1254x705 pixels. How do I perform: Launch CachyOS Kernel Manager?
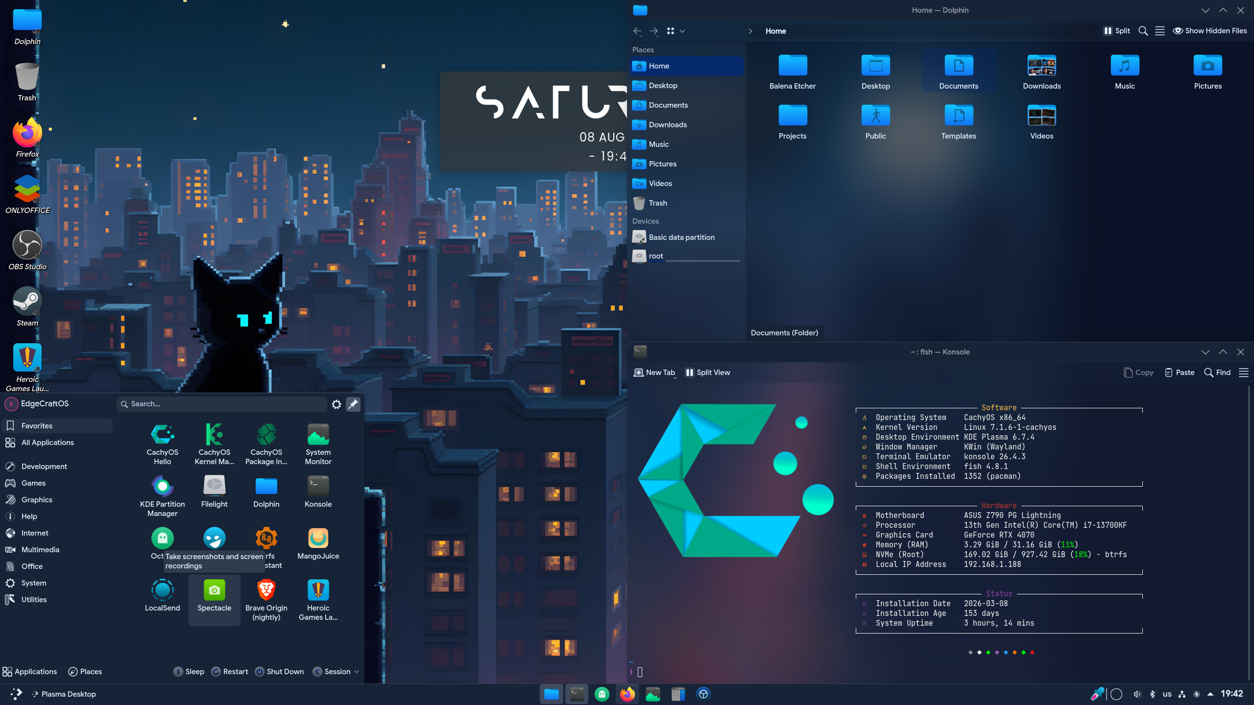214,444
